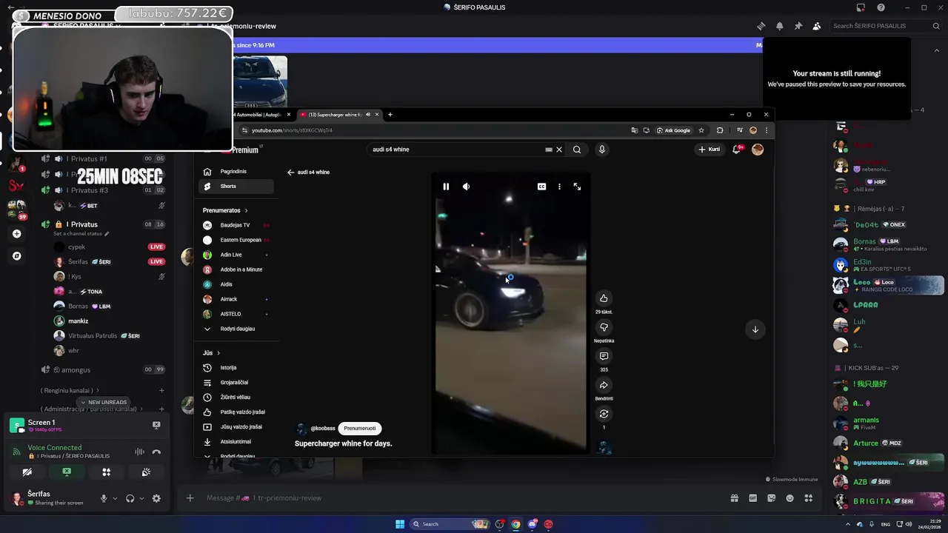
Task: Clear the YouTube search query
Action: [x=559, y=150]
